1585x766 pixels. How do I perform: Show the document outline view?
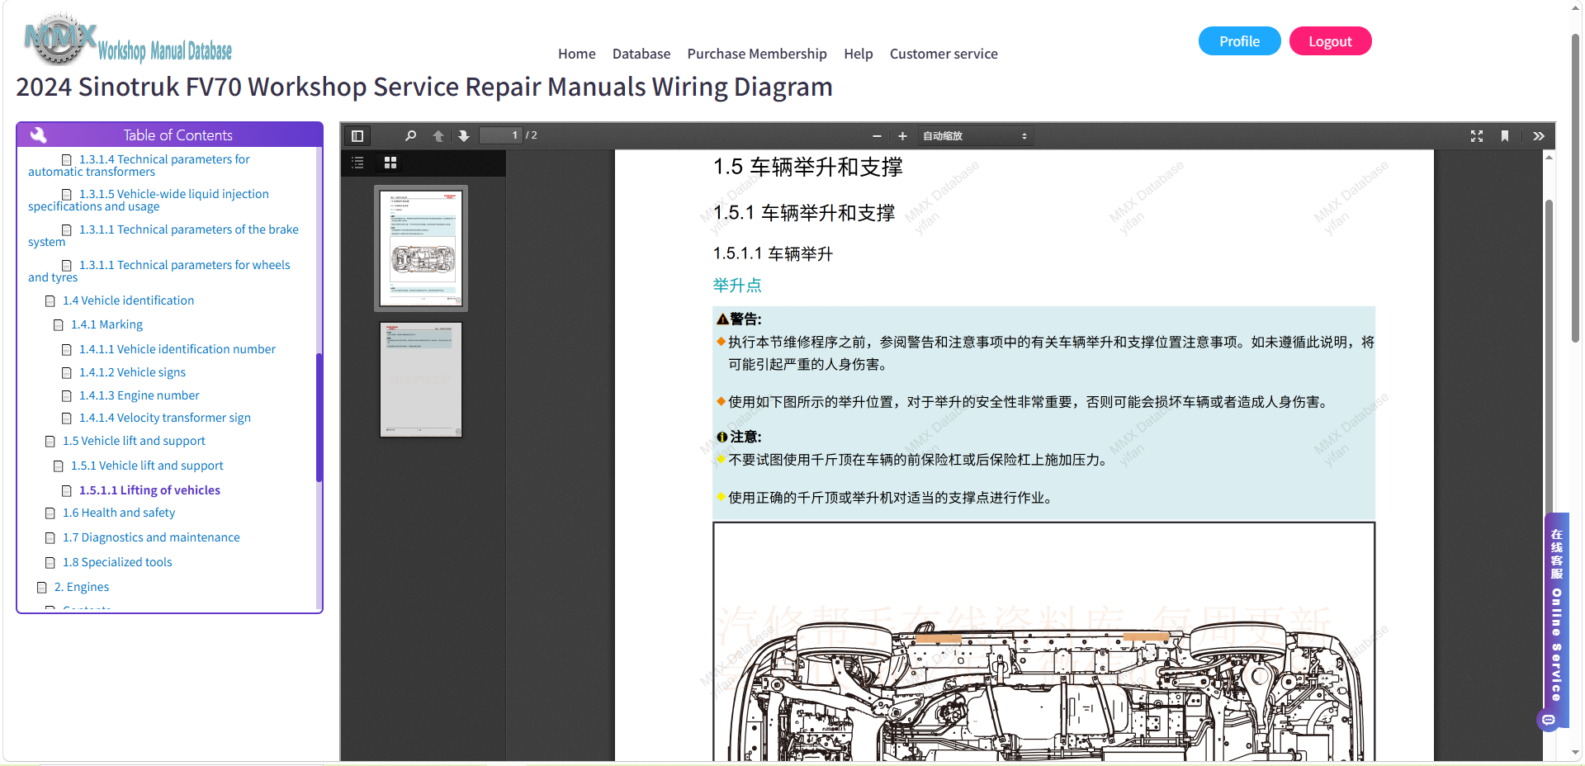[357, 163]
